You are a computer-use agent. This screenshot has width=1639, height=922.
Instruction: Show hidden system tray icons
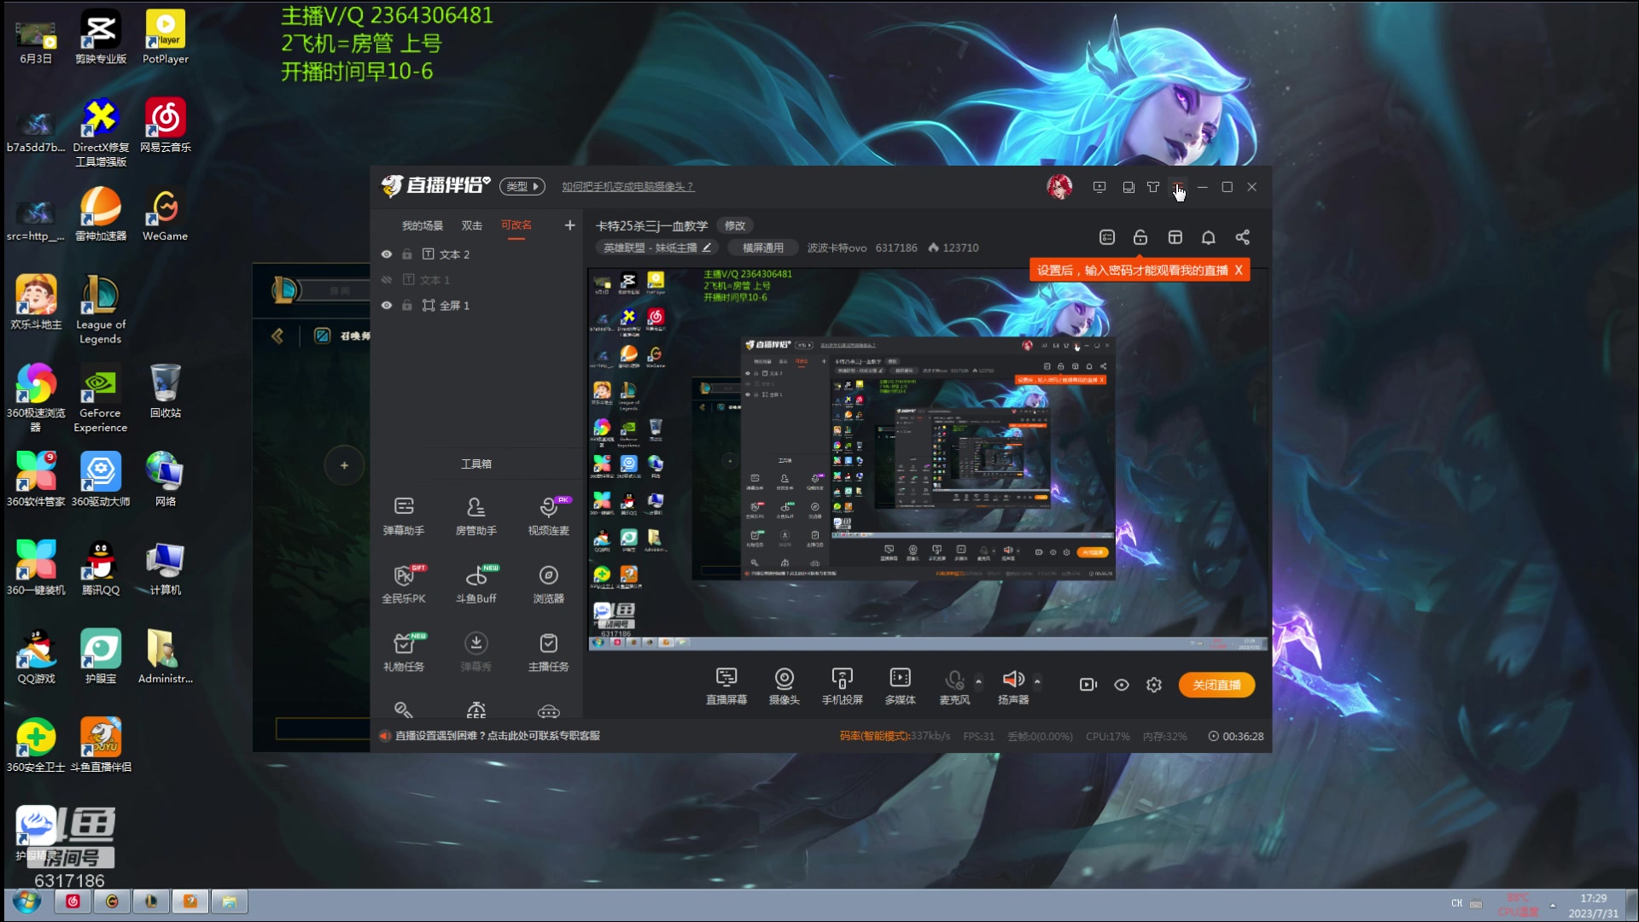pos(1553,905)
